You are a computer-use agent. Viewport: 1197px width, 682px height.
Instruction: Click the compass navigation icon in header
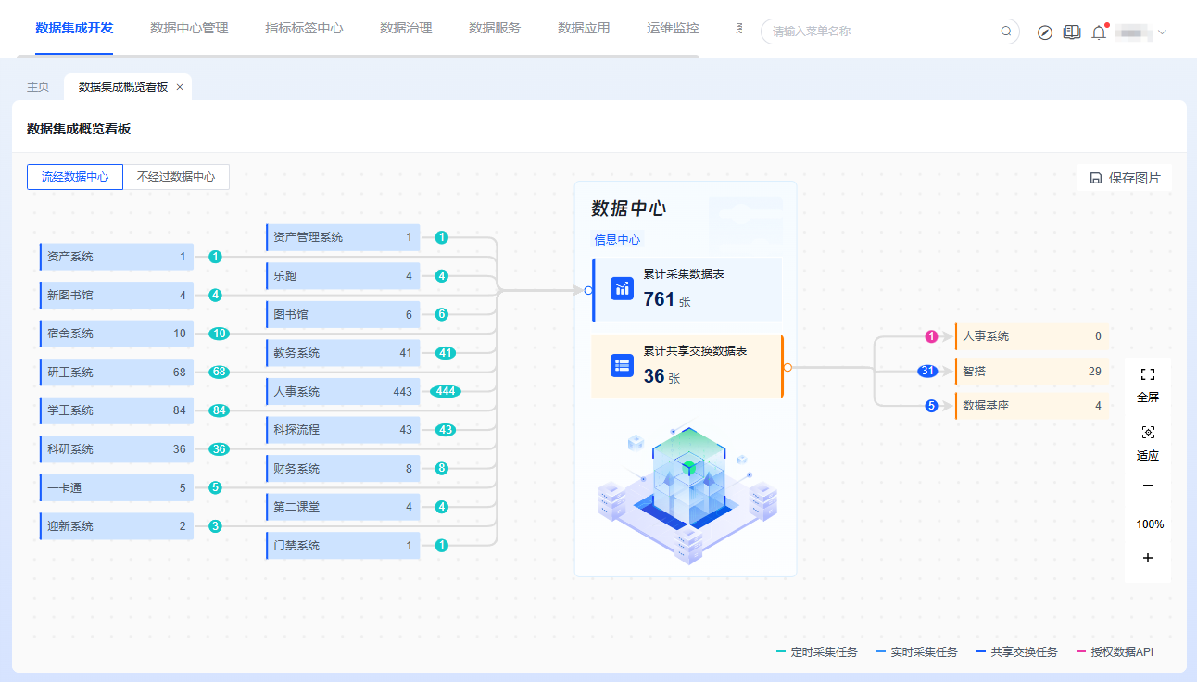coord(1045,32)
